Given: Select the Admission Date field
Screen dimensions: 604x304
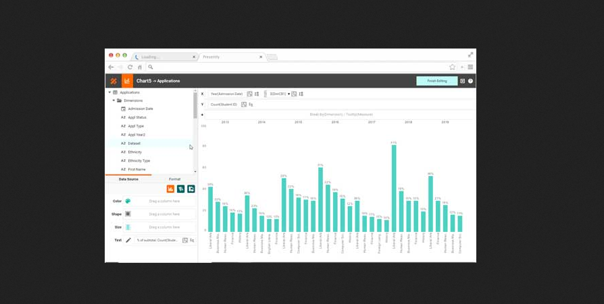Looking at the screenshot, I should (x=140, y=109).
